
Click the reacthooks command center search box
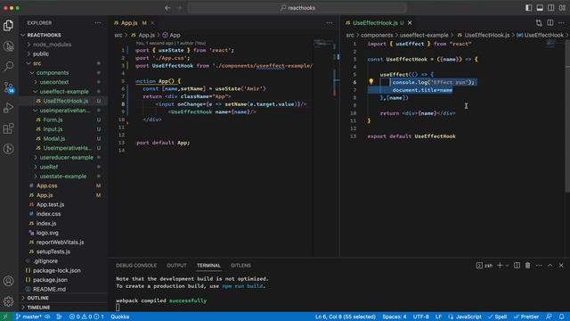coord(297,8)
